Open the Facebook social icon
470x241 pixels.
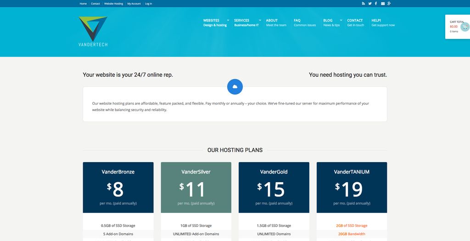[x=376, y=4]
